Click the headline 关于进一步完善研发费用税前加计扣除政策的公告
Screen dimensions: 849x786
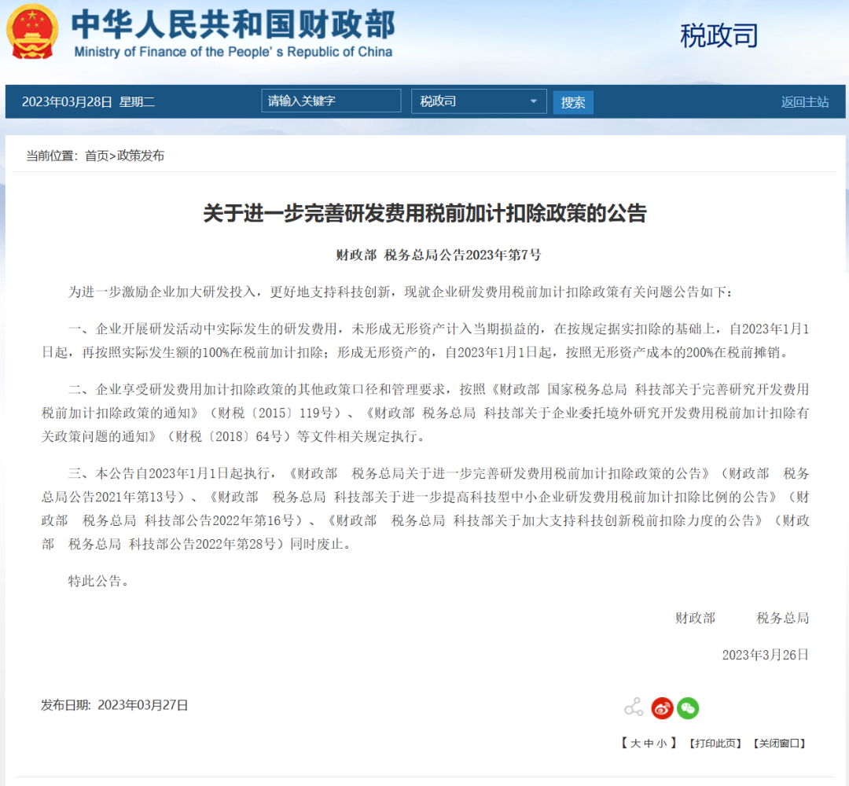coord(425,213)
